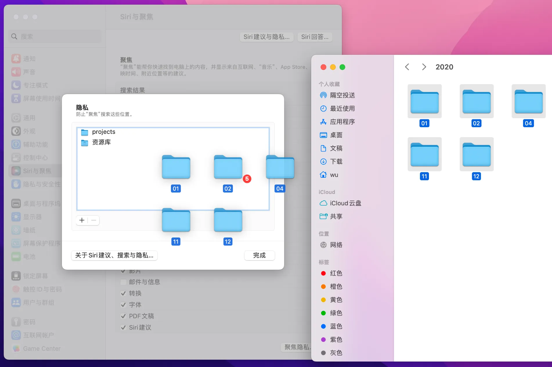Enable 邮件与信息 in search results

[123, 282]
